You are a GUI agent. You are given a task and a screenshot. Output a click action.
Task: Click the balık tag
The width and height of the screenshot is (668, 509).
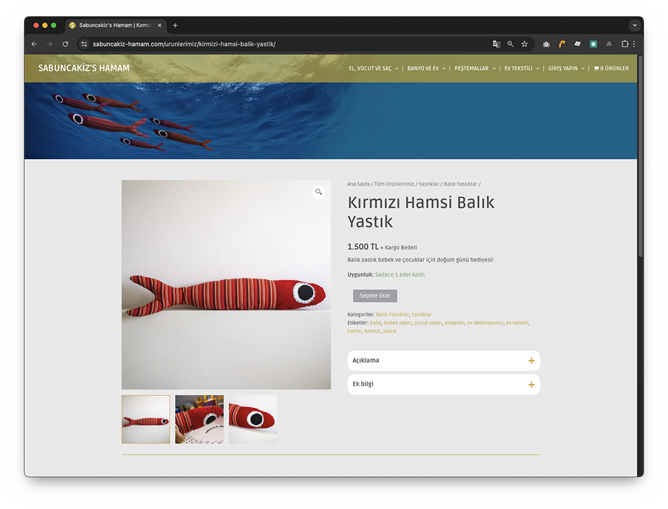click(x=375, y=323)
